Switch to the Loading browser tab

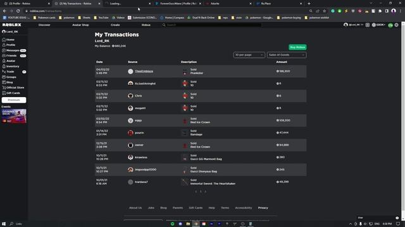(x=128, y=4)
